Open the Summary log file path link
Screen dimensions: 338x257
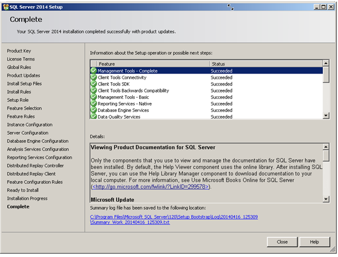pos(174,219)
